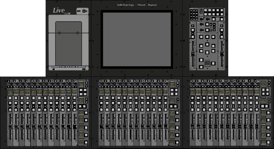Move the left master fader in the master tile
The image size is (274, 149).
point(193,54)
